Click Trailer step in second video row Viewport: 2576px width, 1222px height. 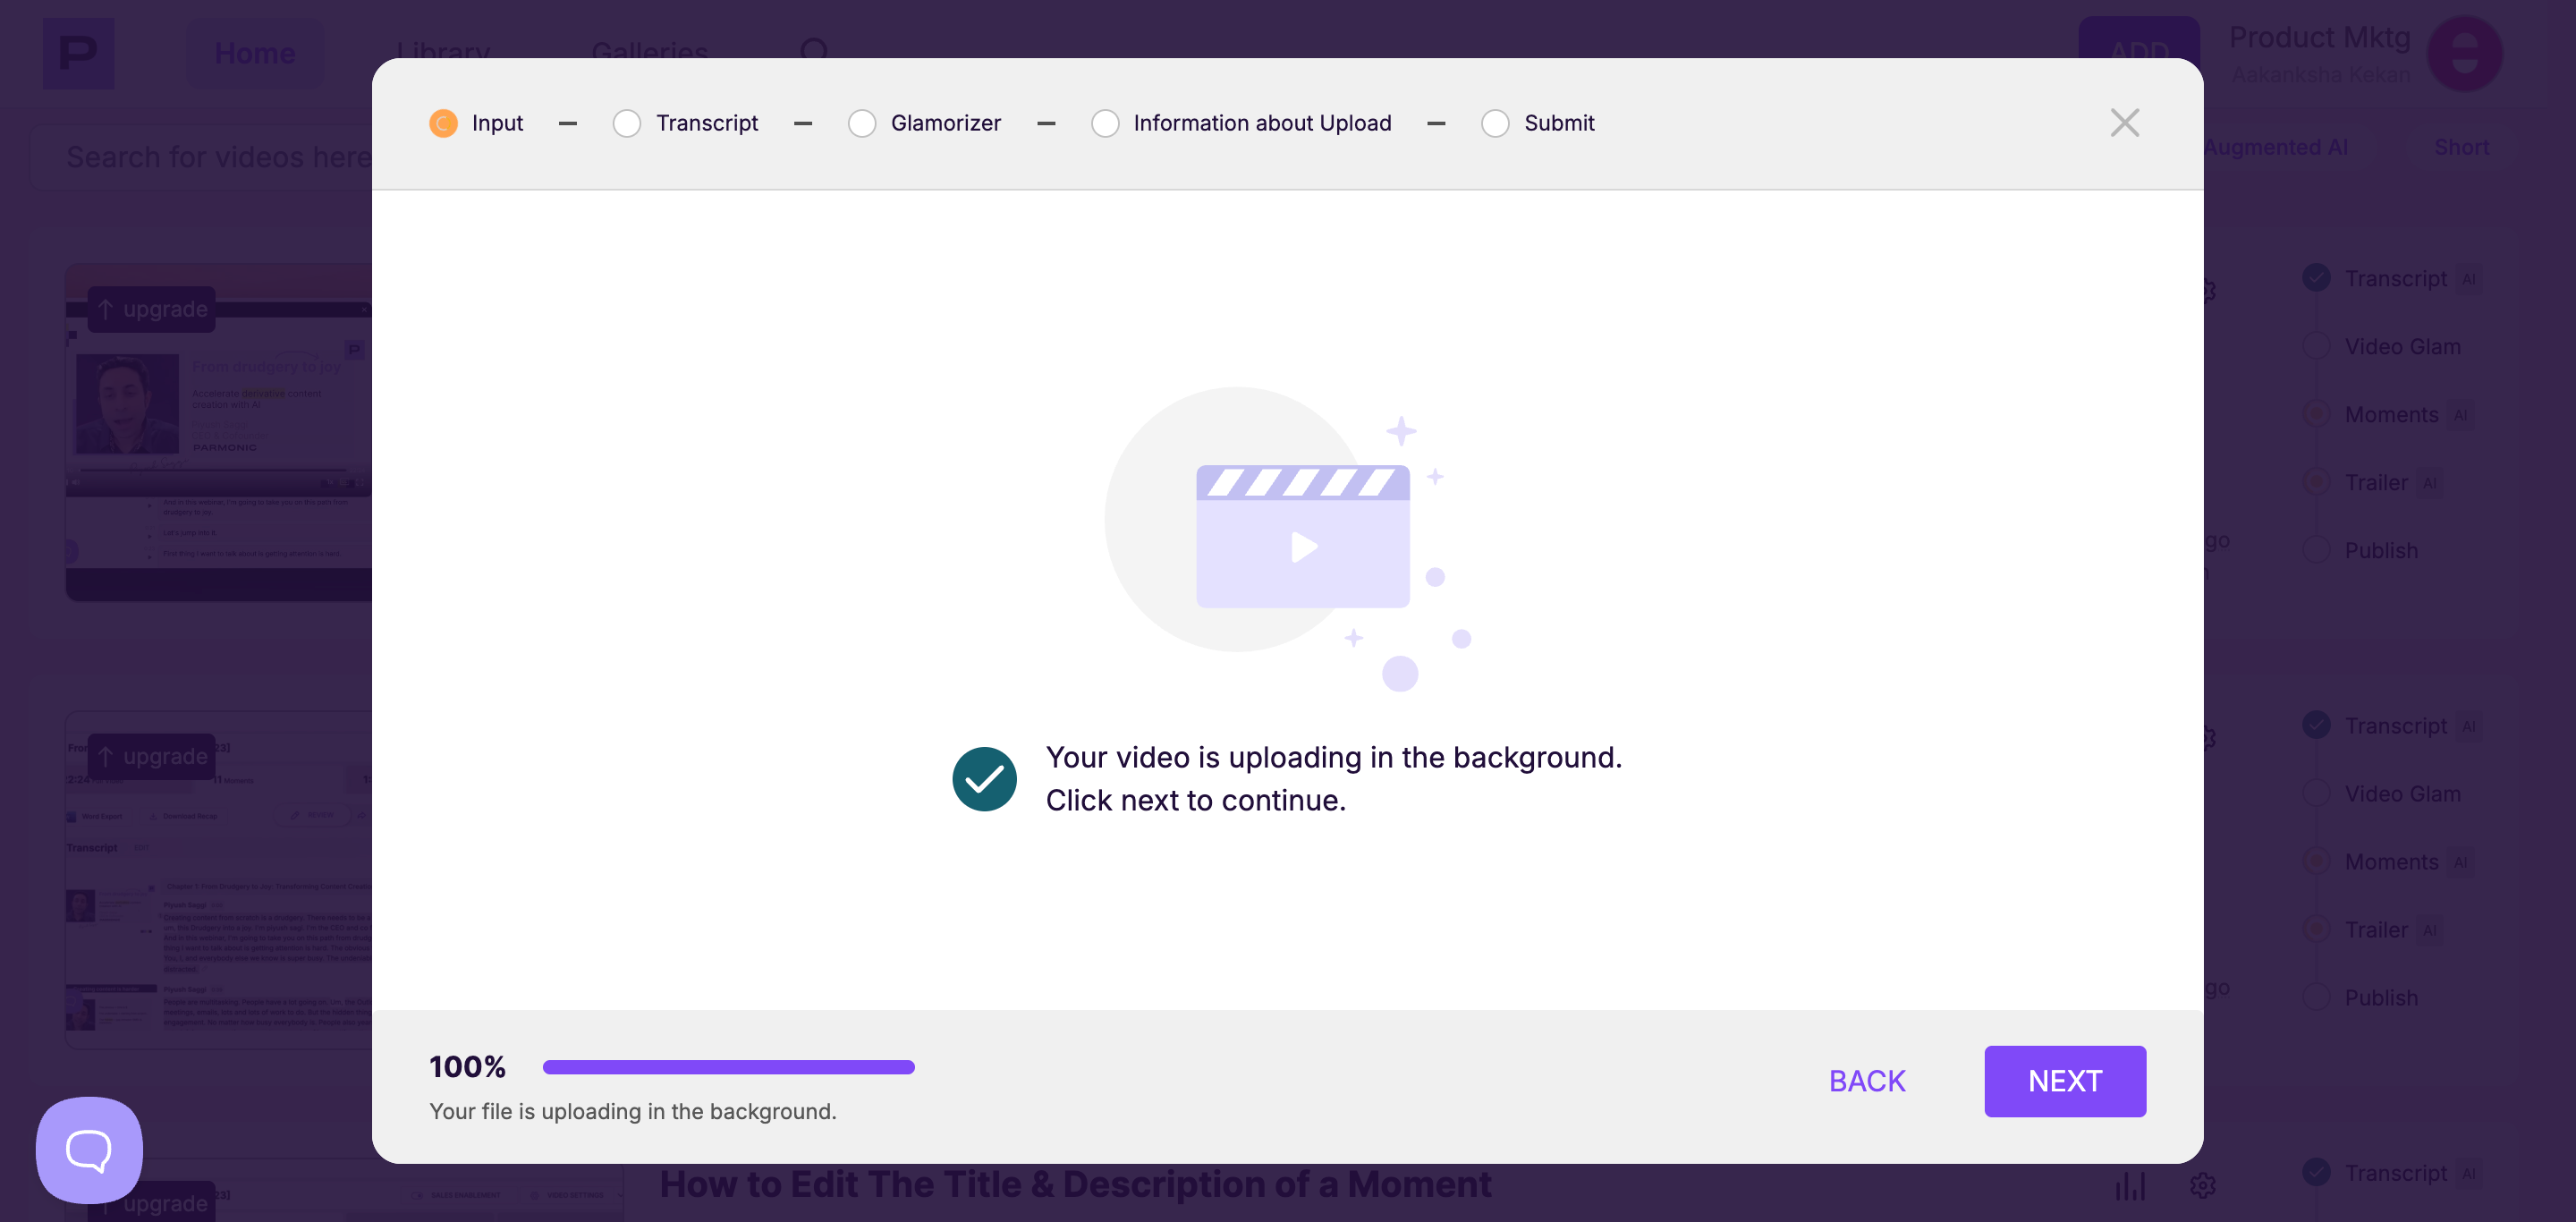coord(2376,929)
